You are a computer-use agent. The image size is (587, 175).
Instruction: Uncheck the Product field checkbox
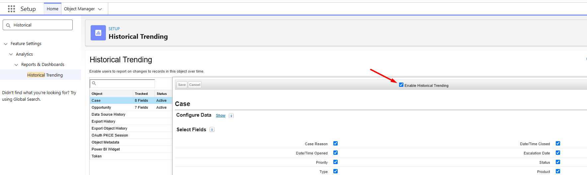click(558, 171)
